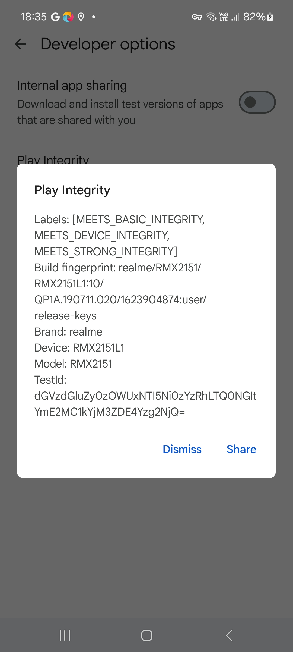Tap the back arrow beside Developer options
The width and height of the screenshot is (293, 652).
click(20, 44)
